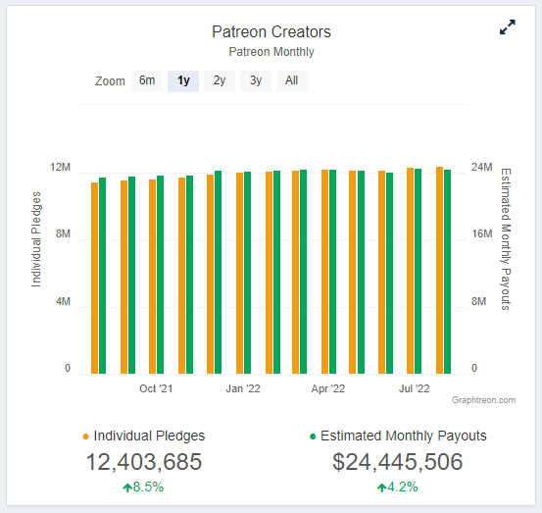Click the 12,403,685 pledges value
This screenshot has width=542, height=513.
pos(144,462)
